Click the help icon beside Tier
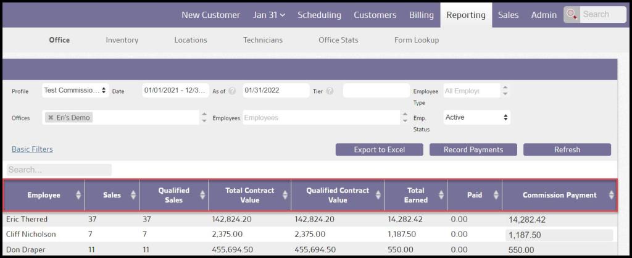This screenshot has height=258, width=632. 330,91
